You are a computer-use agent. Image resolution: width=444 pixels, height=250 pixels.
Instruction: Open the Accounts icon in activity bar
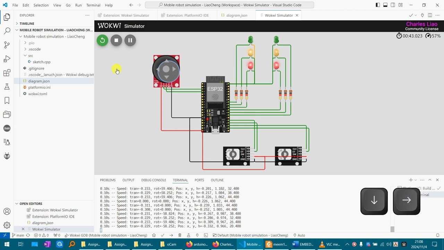7,211
